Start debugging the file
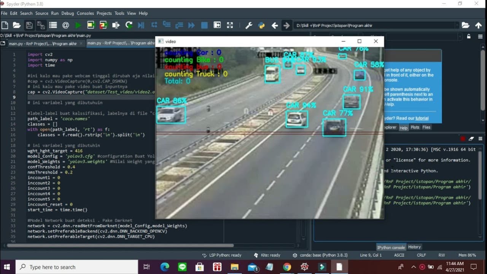 [141, 25]
